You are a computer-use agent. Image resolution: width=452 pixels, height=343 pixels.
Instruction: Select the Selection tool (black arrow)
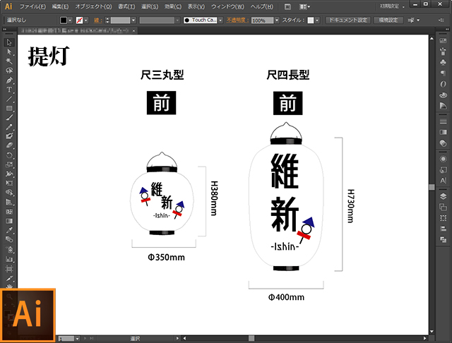(9, 42)
